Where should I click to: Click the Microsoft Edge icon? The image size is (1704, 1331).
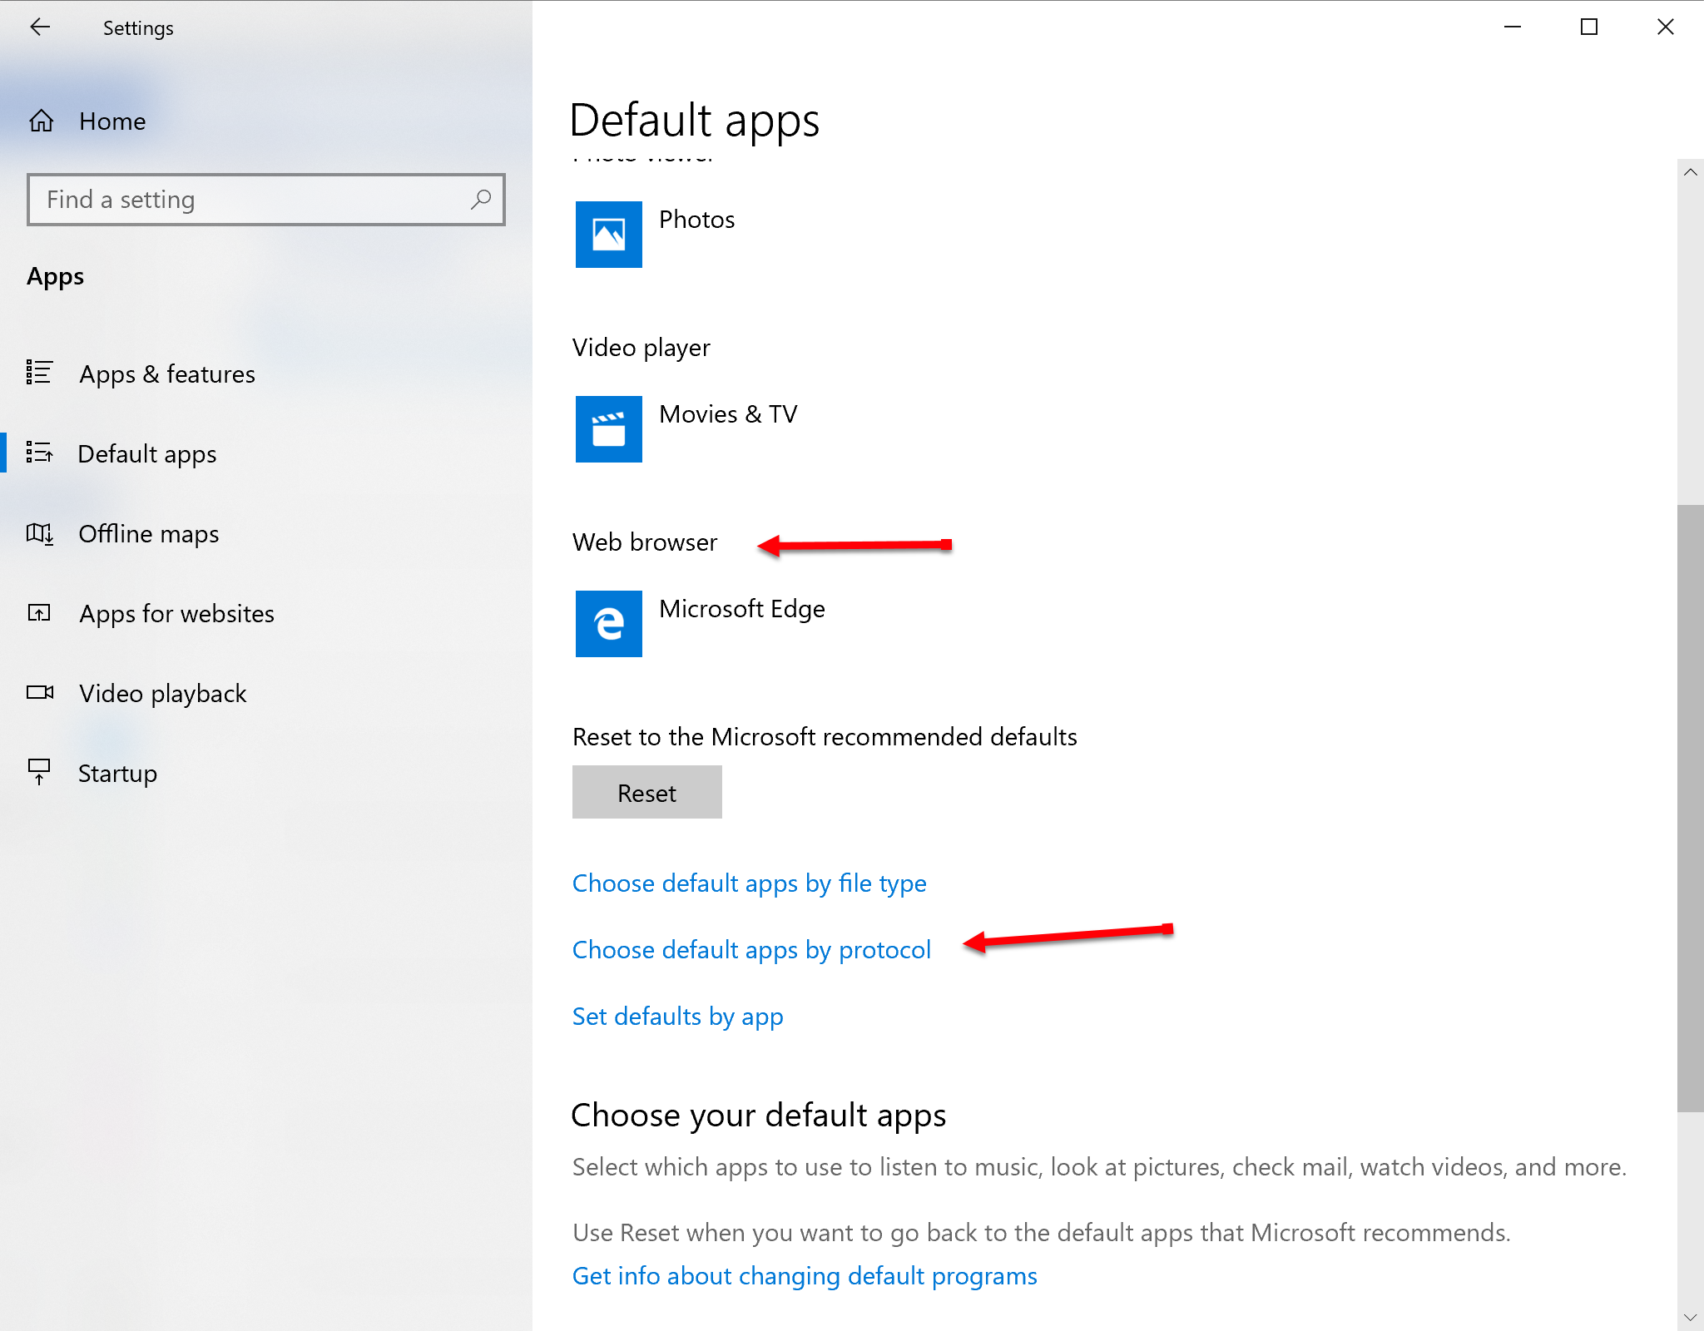[608, 624]
